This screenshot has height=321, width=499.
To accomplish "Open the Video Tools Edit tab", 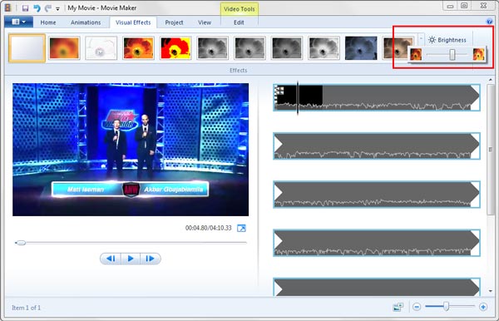I will (x=239, y=22).
